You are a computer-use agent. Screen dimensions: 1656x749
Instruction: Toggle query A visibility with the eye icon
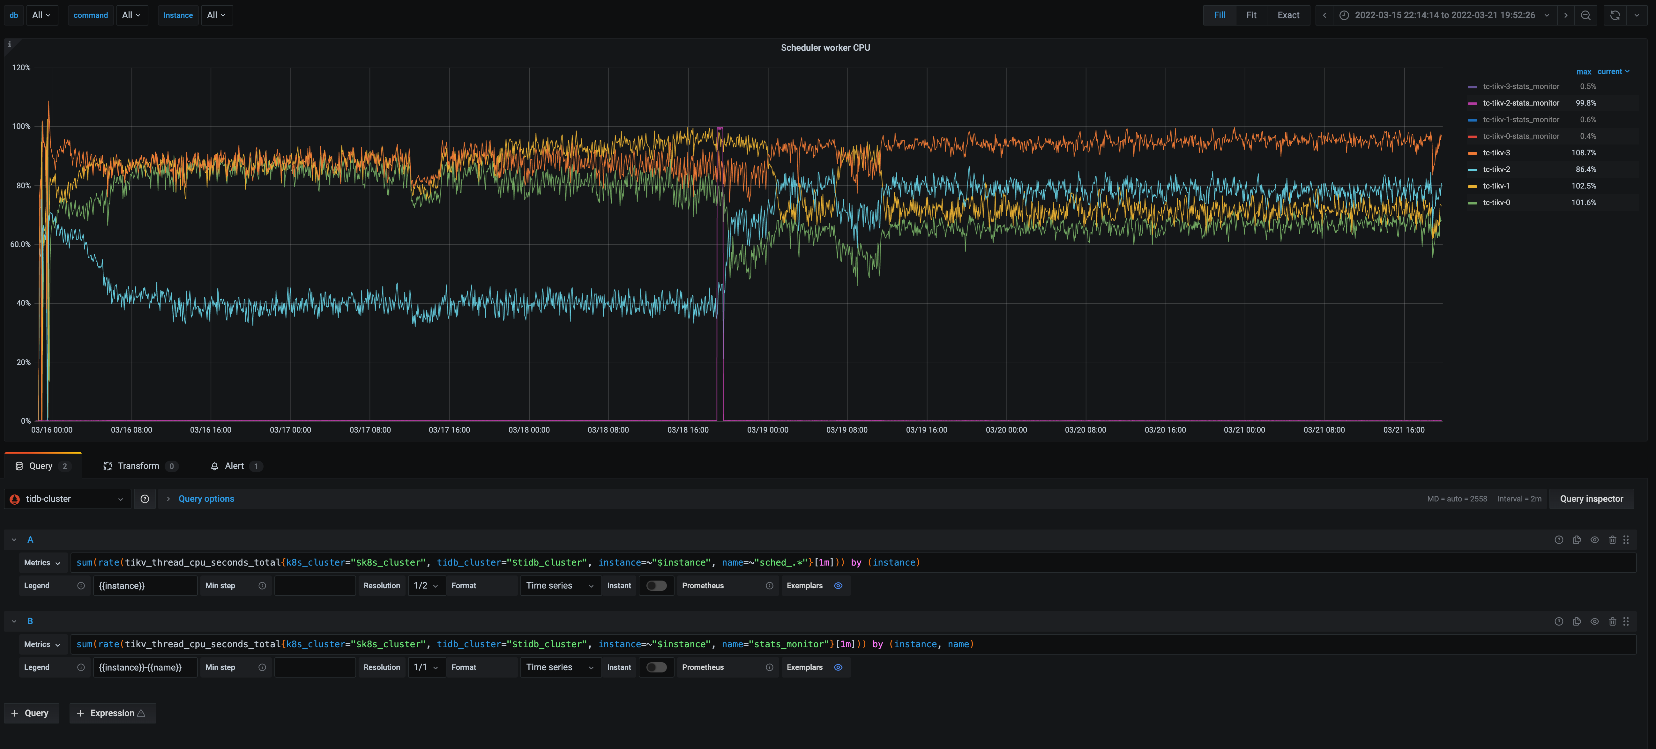pyautogui.click(x=1595, y=539)
